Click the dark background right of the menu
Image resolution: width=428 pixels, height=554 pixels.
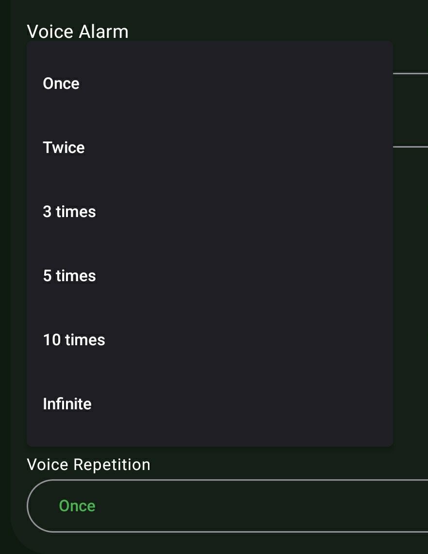(411, 291)
